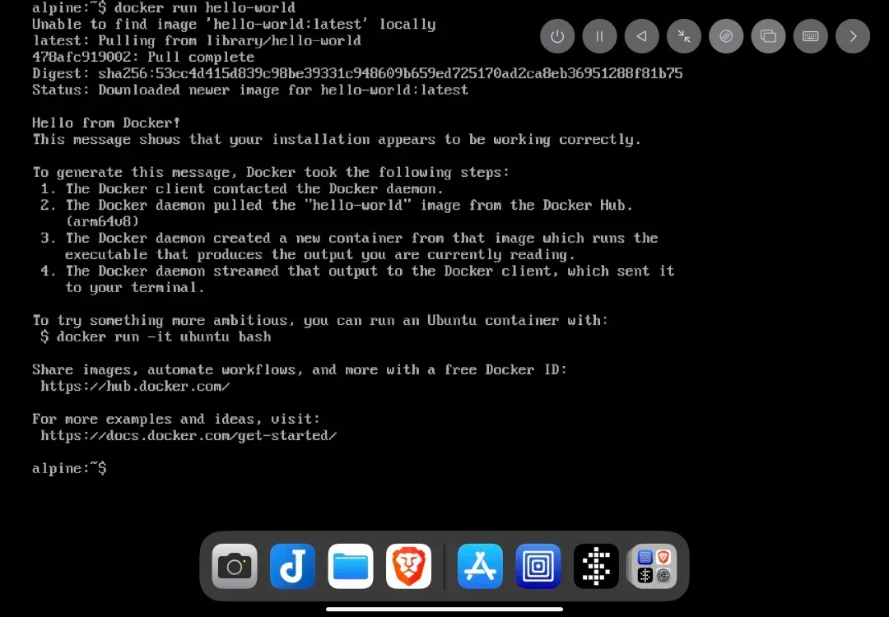The width and height of the screenshot is (889, 617).
Task: Tap the UTM concentric squares dock icon
Action: pos(538,566)
